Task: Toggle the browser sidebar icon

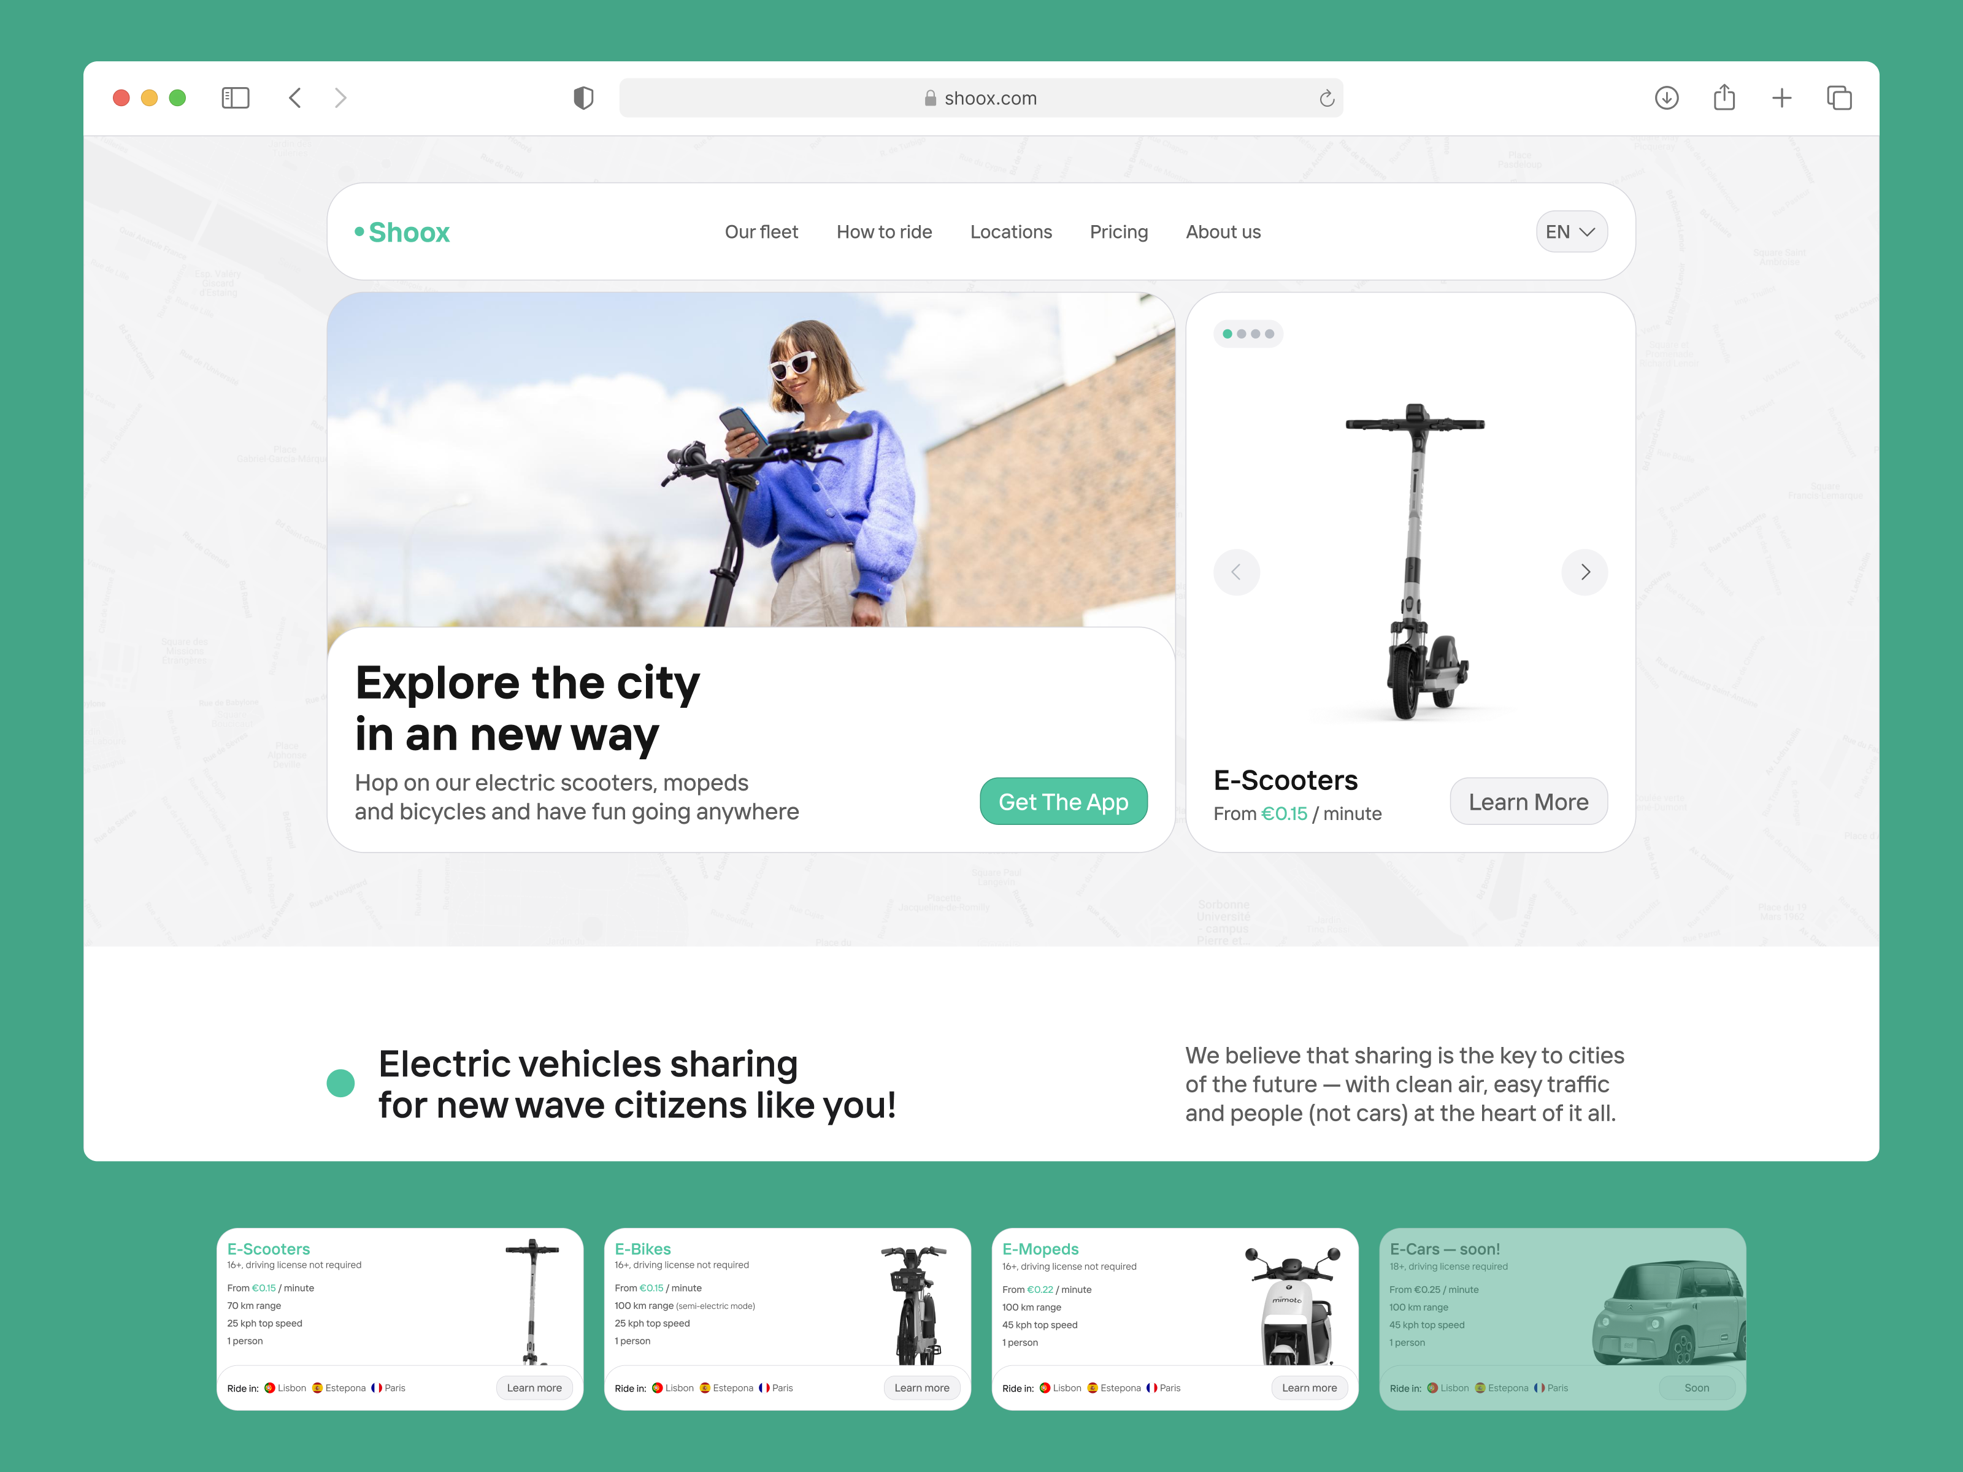Action: click(235, 98)
